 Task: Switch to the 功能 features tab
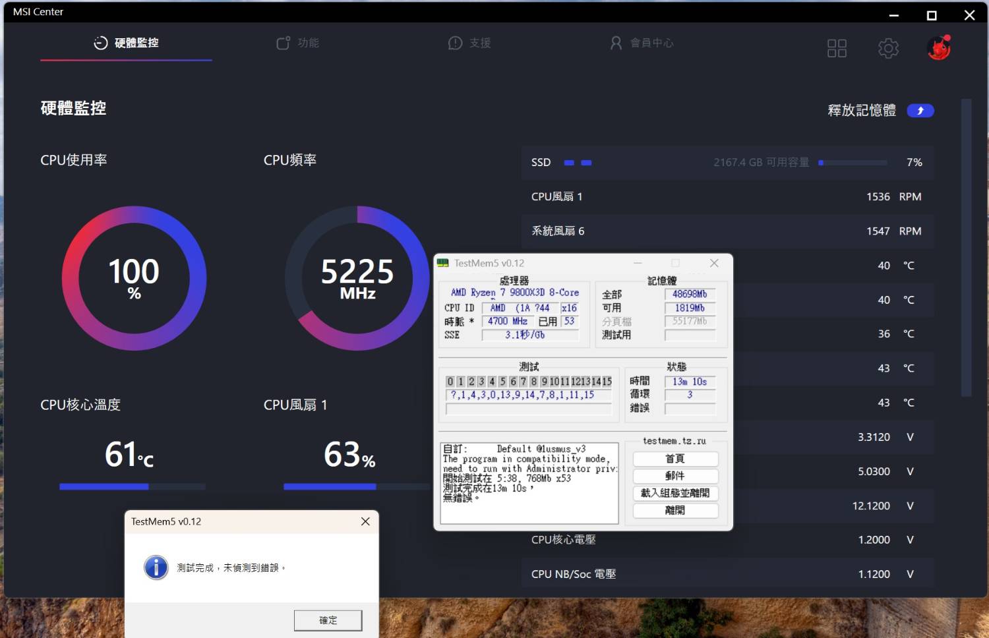point(297,43)
